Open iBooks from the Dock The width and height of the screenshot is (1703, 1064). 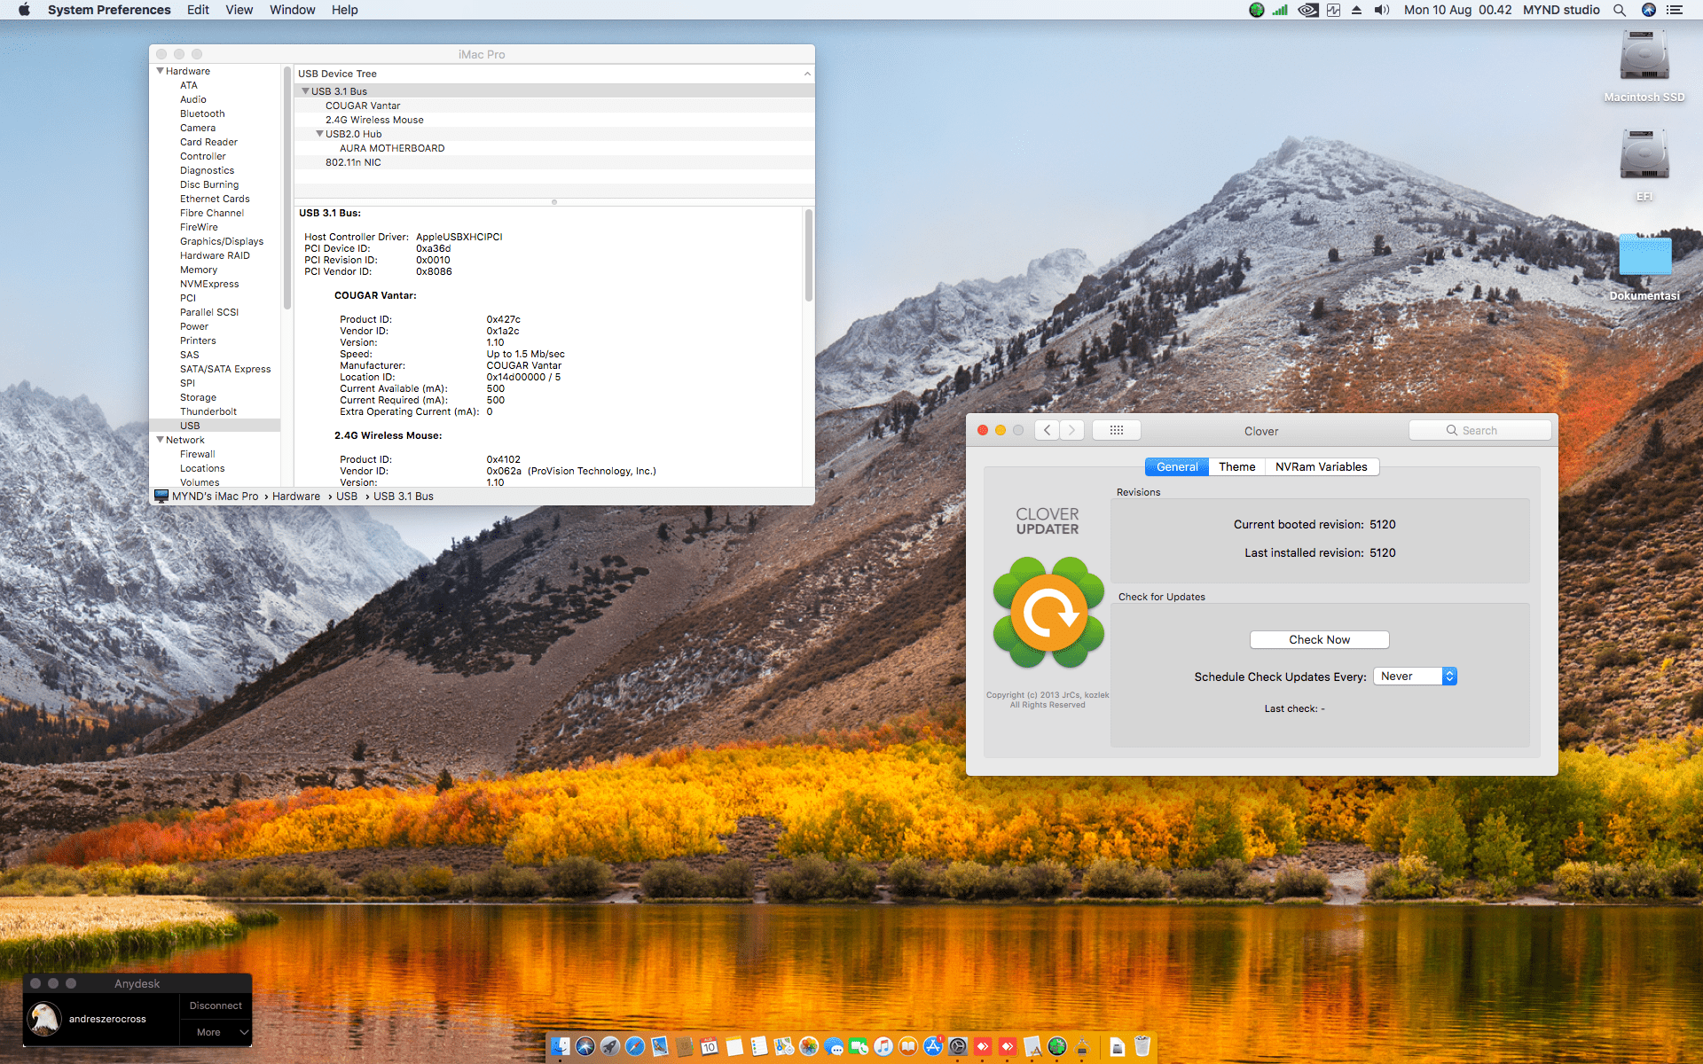(908, 1046)
